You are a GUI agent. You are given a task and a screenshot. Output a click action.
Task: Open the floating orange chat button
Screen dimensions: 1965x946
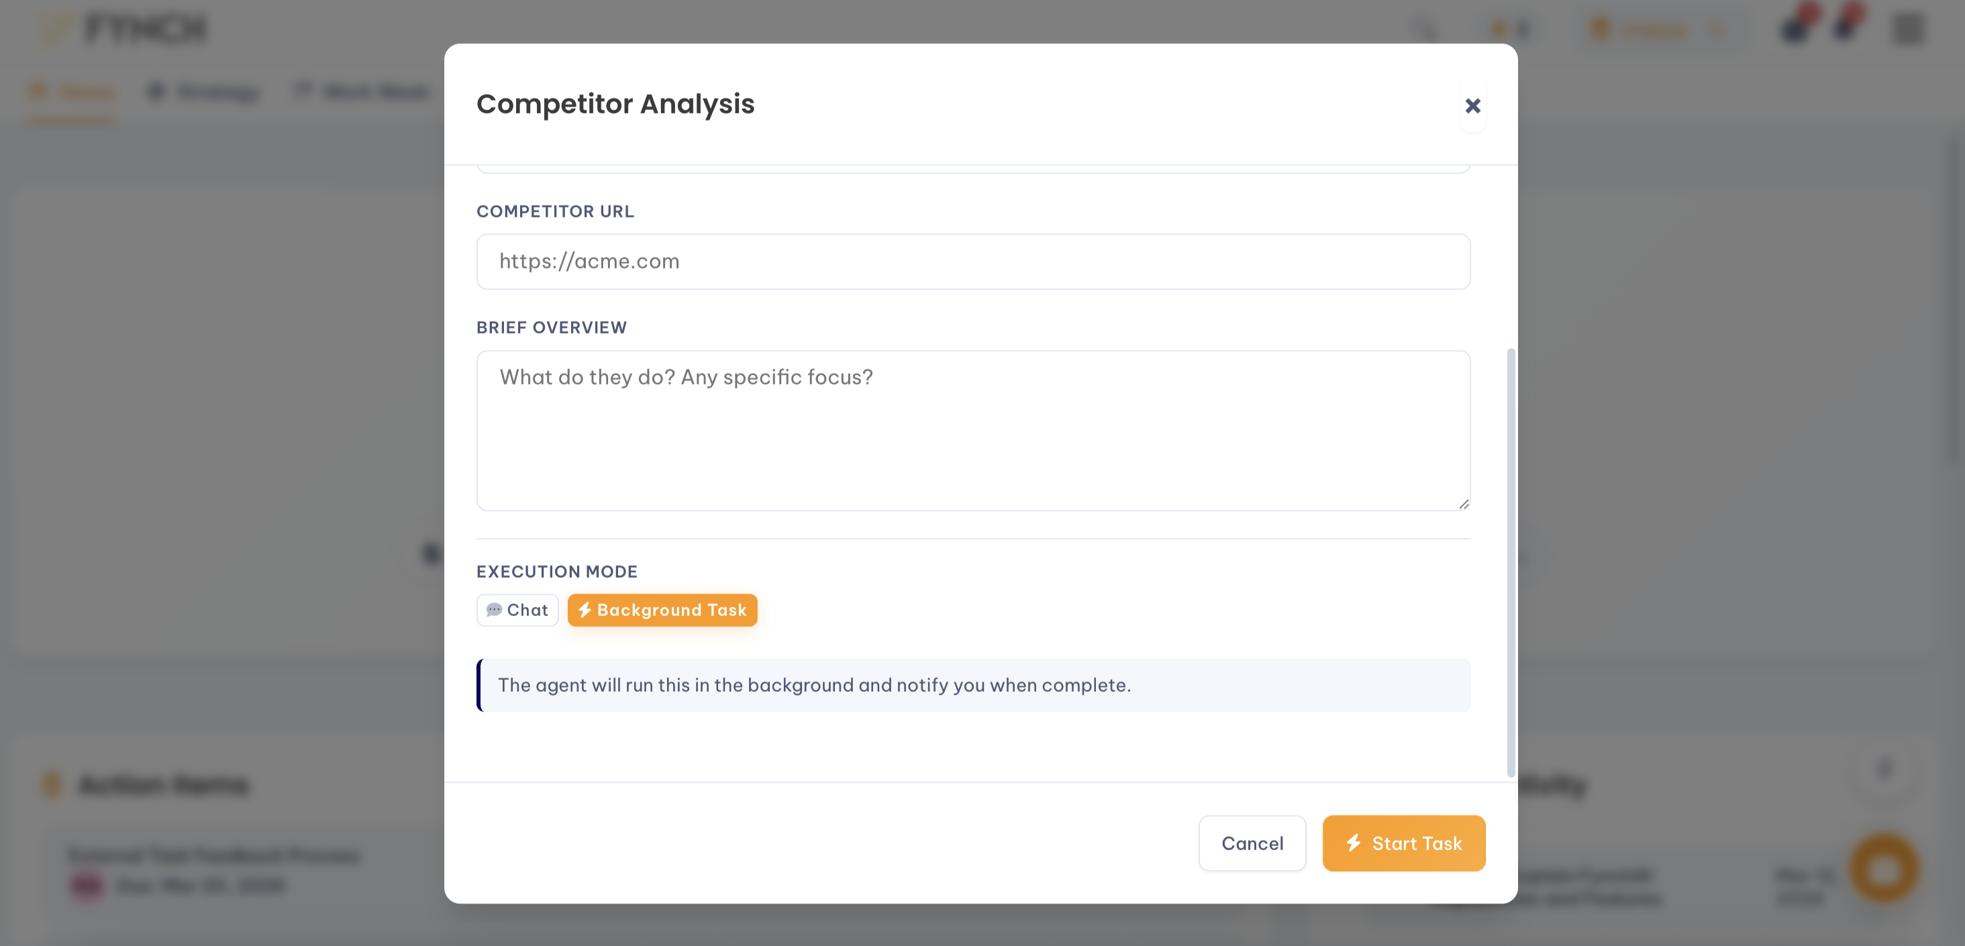[1883, 869]
